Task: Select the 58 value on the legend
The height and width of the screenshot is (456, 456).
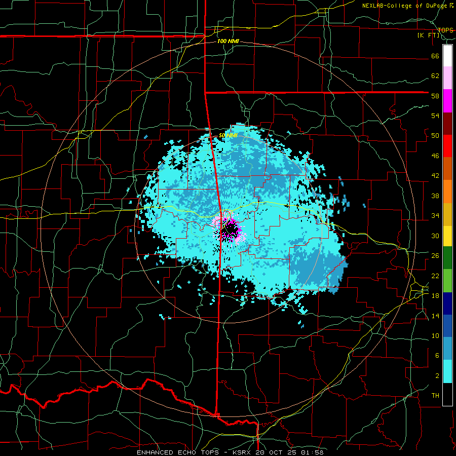Action: click(435, 96)
